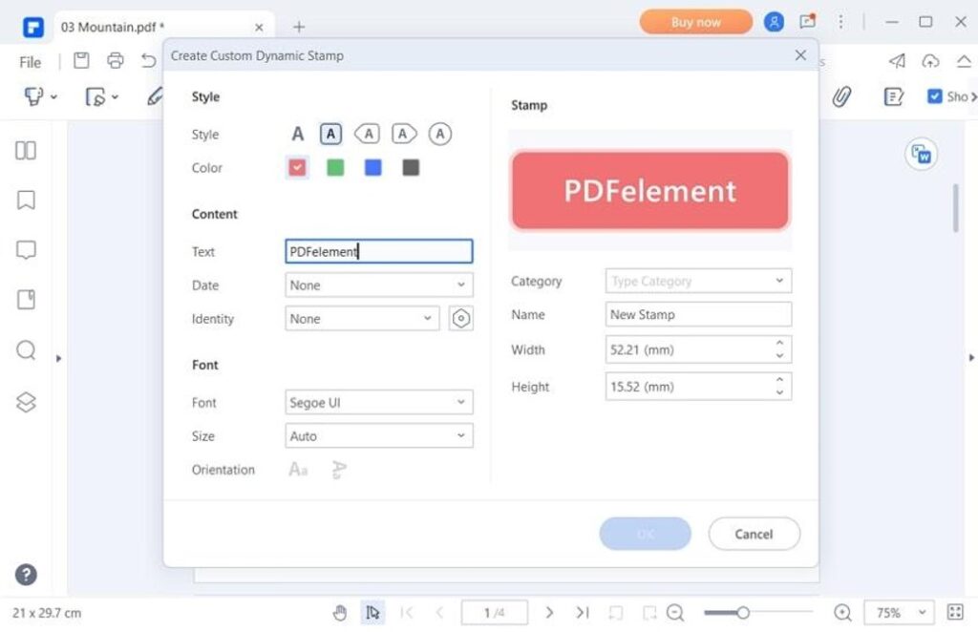This screenshot has width=978, height=632.
Task: Expand the Date dropdown
Action: pyautogui.click(x=378, y=285)
